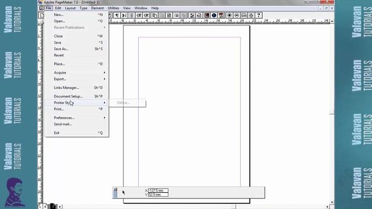Open the Type menu
372x209 pixels.
tap(83, 8)
